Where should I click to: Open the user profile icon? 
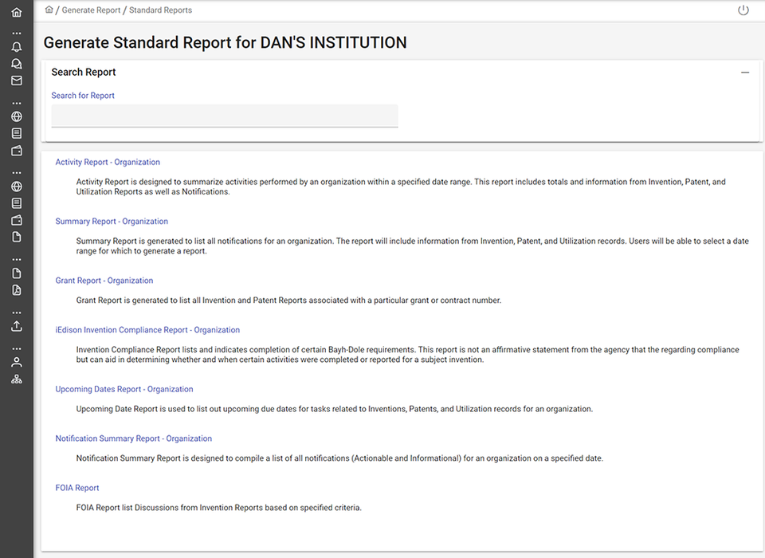point(16,362)
